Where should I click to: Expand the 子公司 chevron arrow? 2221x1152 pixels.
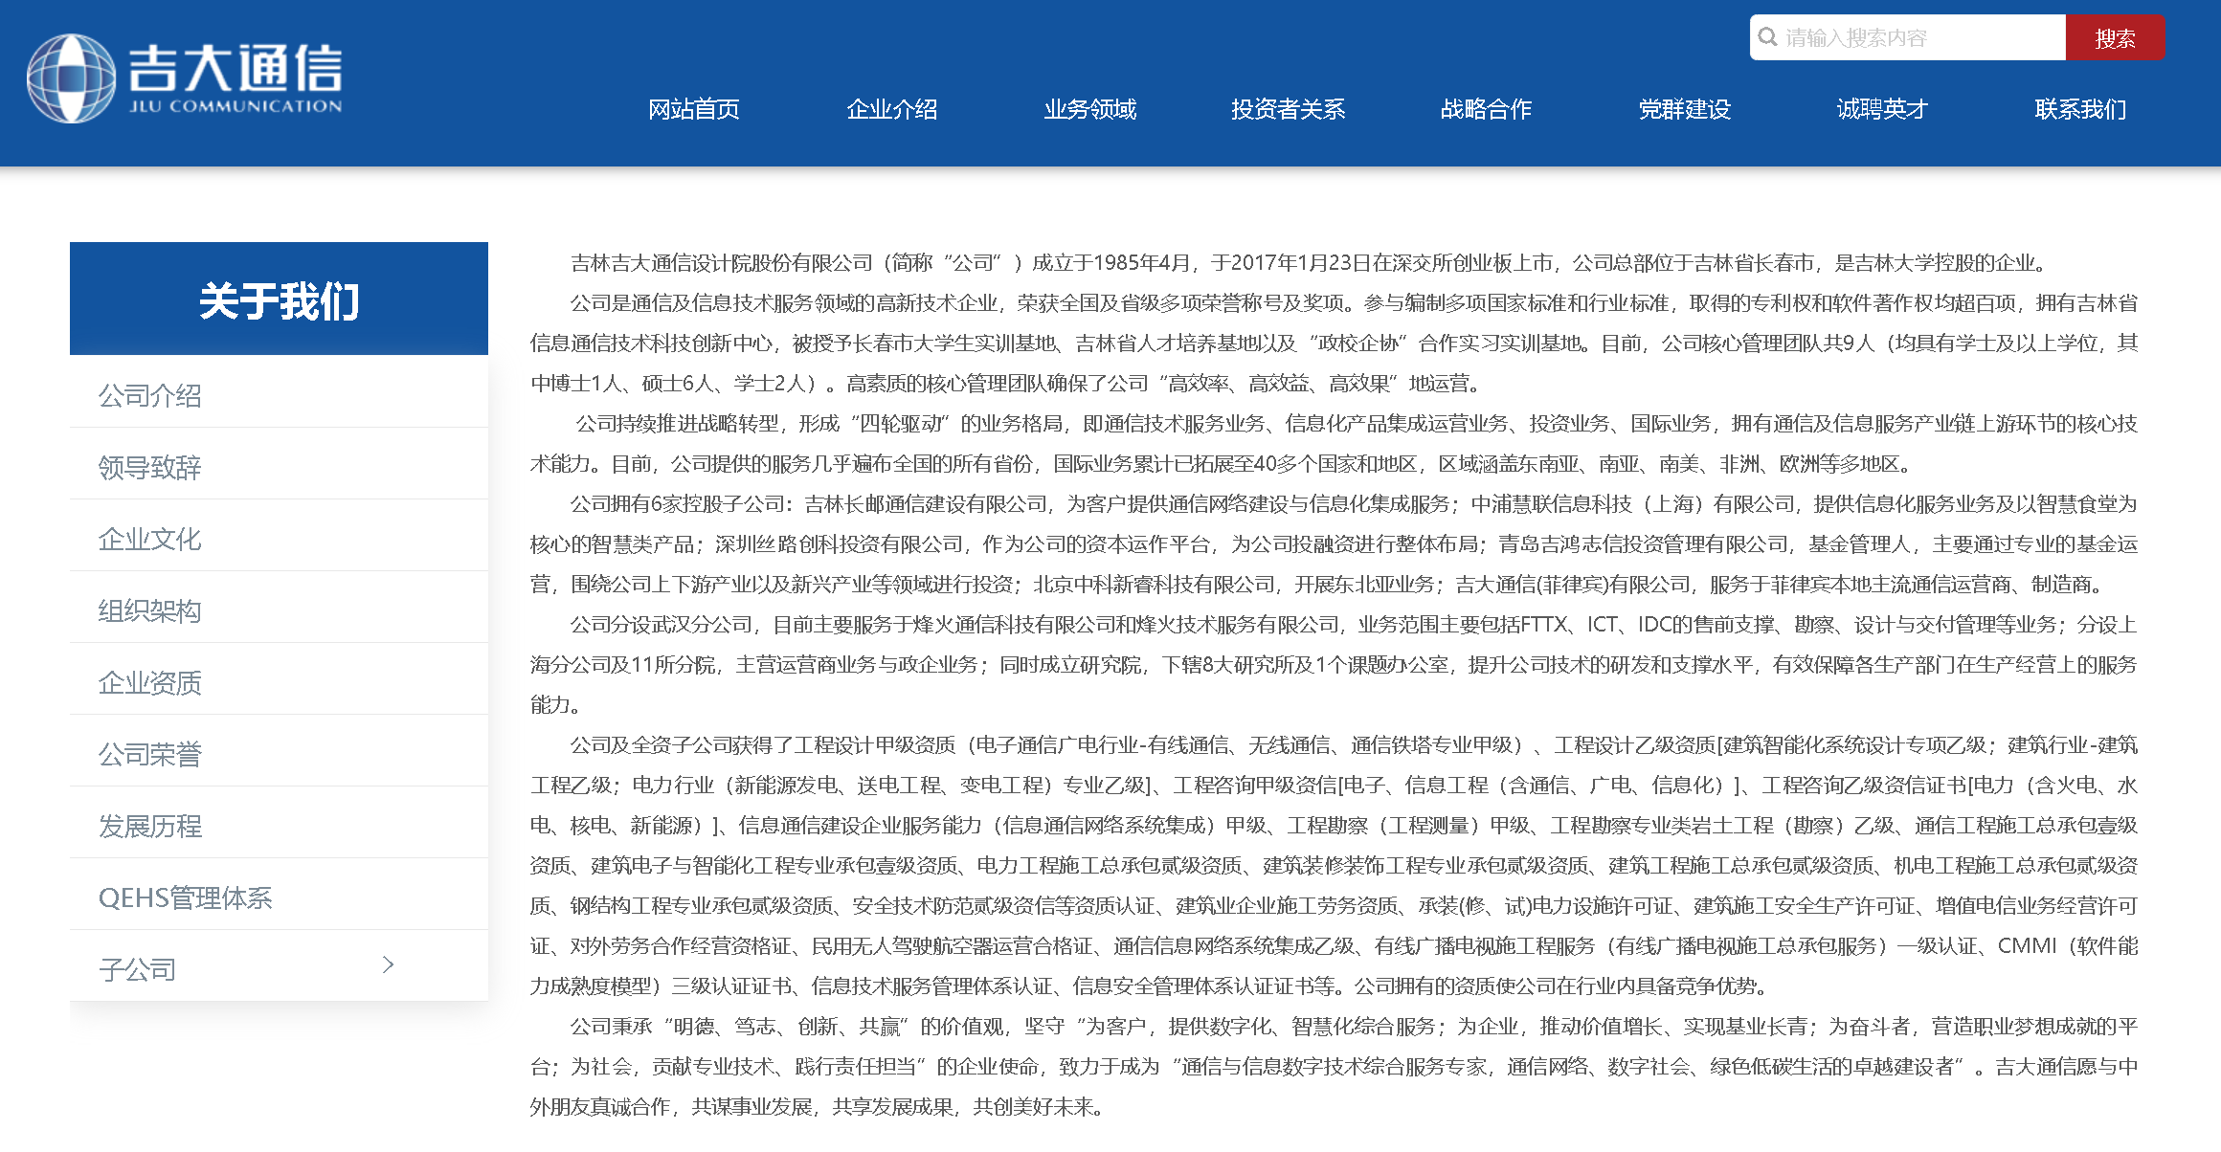pyautogui.click(x=388, y=964)
